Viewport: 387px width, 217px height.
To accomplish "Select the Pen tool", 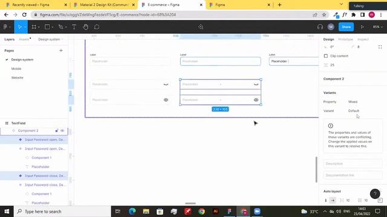I will [x=60, y=27].
